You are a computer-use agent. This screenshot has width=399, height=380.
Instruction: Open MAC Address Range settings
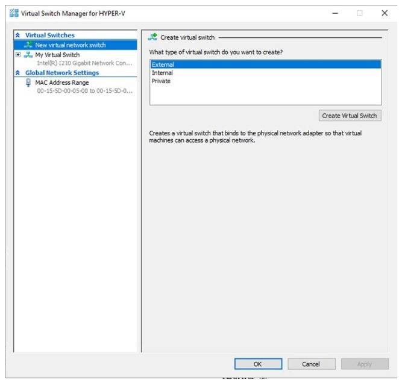[x=62, y=83]
